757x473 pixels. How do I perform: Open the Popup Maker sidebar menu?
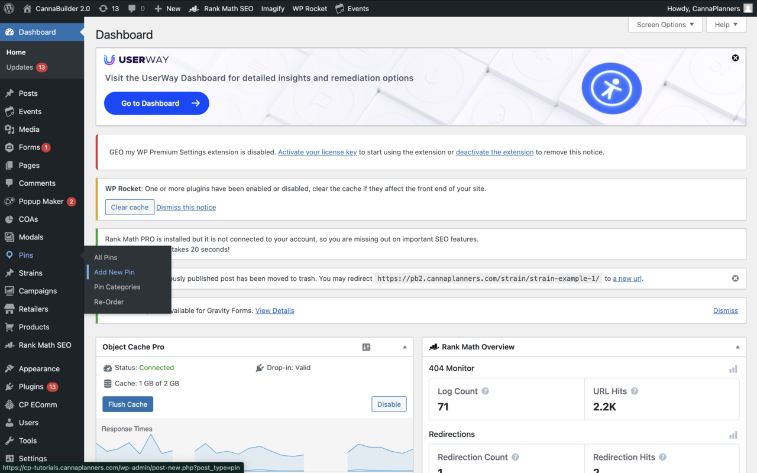click(42, 201)
